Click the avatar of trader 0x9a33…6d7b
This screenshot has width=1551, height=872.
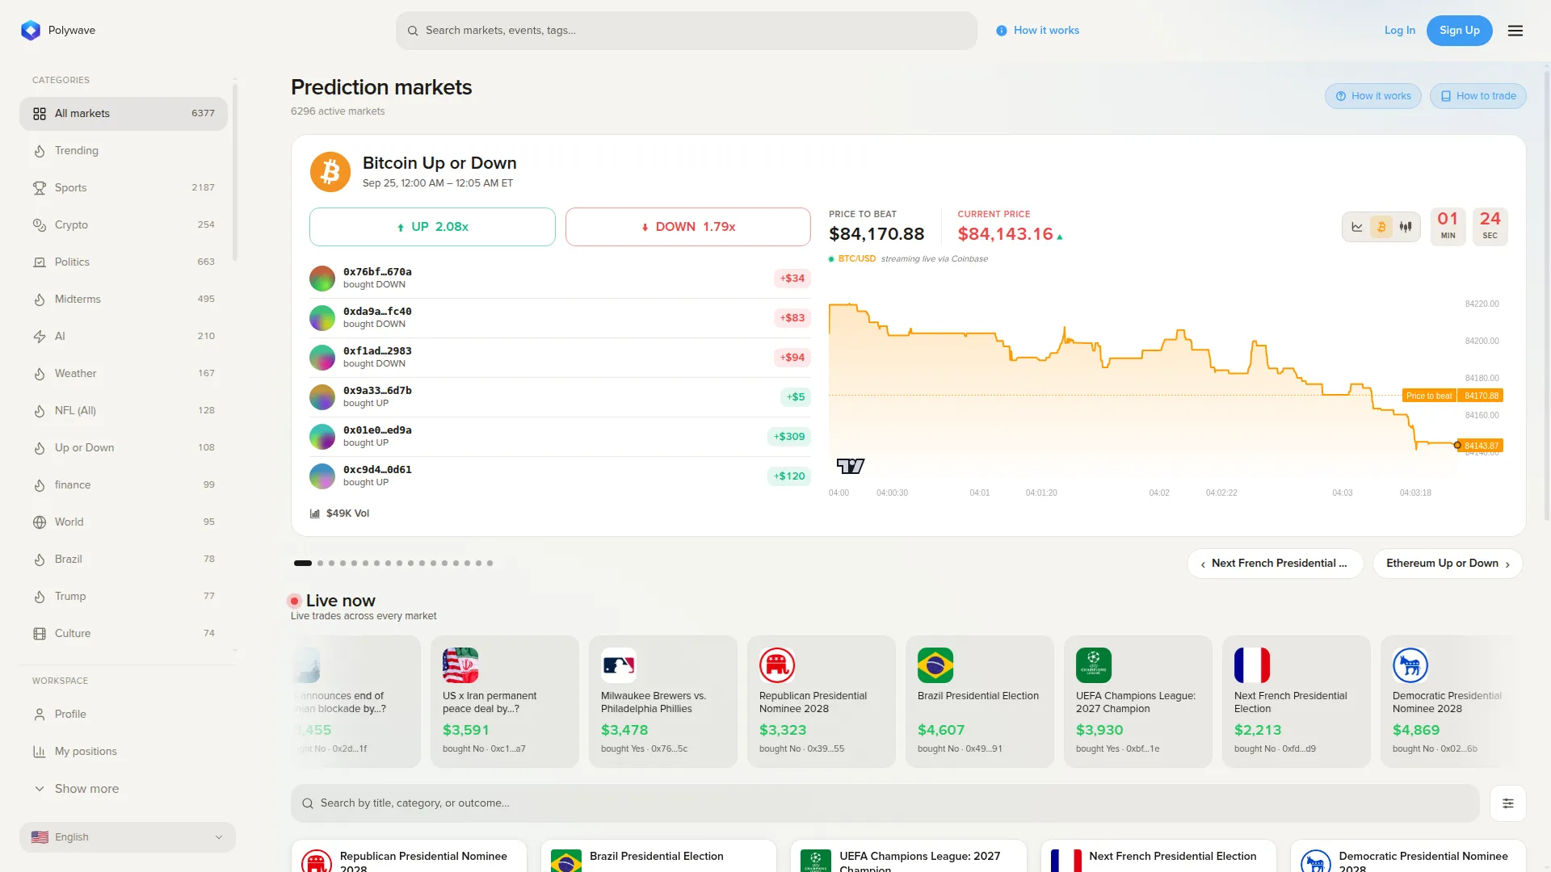click(x=322, y=397)
